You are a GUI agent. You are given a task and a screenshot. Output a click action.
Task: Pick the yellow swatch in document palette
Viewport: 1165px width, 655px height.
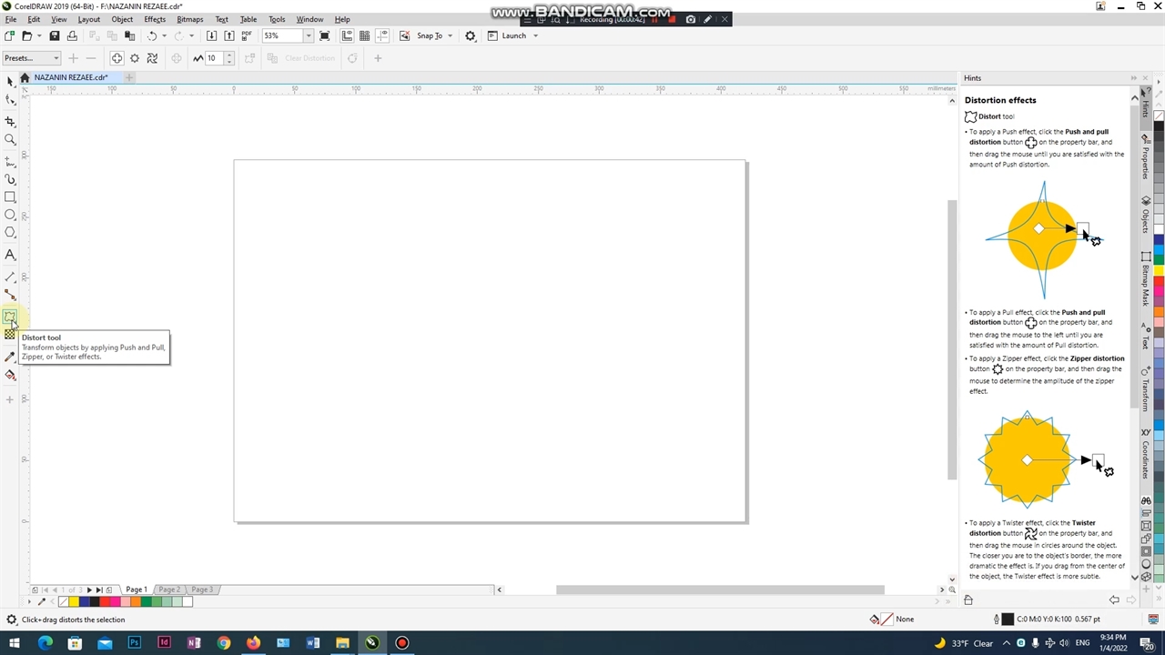click(x=74, y=601)
